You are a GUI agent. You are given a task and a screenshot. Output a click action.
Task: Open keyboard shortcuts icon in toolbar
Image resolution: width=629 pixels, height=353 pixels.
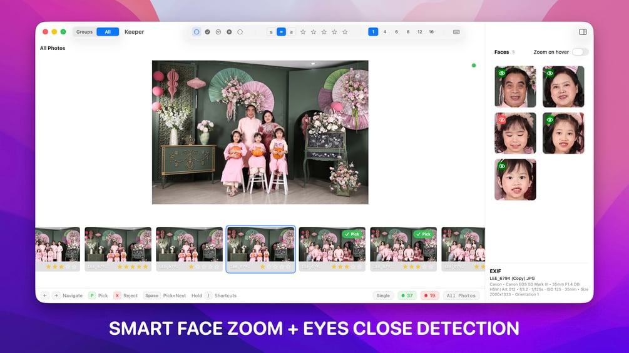tap(456, 32)
